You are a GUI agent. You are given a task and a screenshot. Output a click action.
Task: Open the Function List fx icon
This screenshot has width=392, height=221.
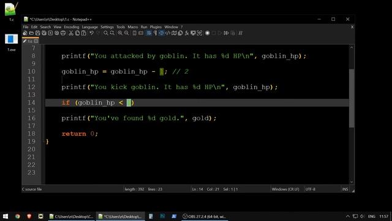(187, 33)
